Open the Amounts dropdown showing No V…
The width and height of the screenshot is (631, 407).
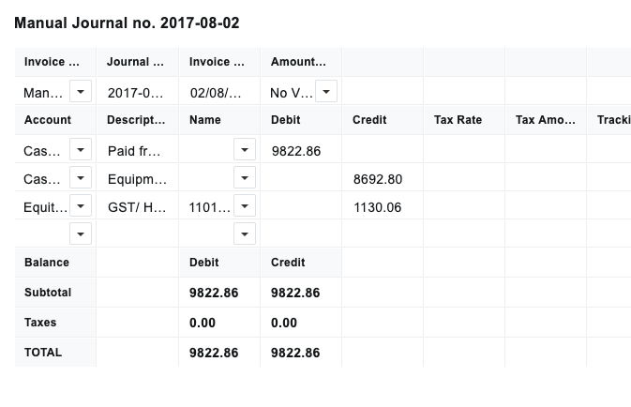326,91
